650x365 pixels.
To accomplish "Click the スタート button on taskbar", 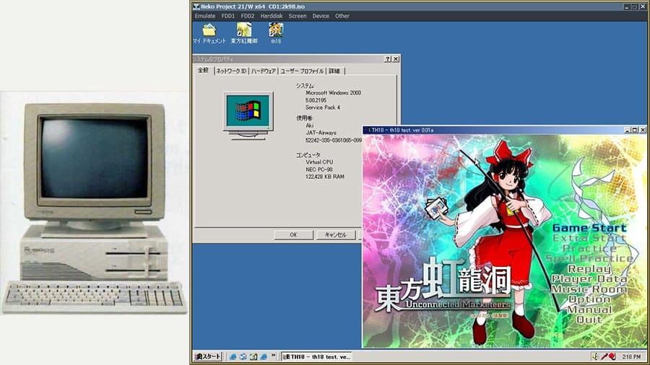I will (x=207, y=356).
